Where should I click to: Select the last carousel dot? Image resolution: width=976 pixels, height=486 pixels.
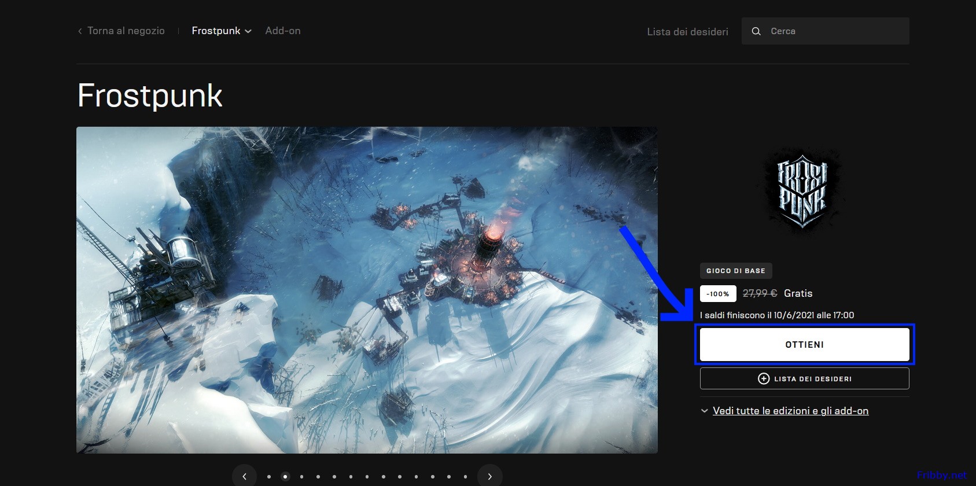(x=465, y=477)
